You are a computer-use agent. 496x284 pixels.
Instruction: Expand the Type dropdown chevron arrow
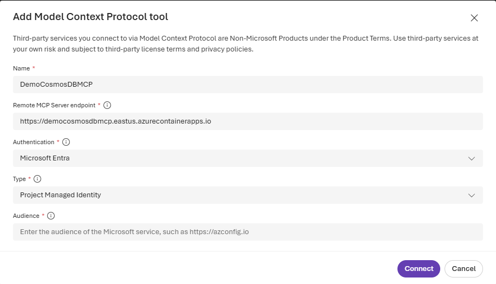point(472,195)
